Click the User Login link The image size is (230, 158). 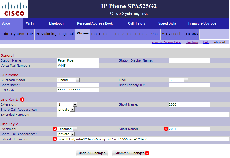192,42
